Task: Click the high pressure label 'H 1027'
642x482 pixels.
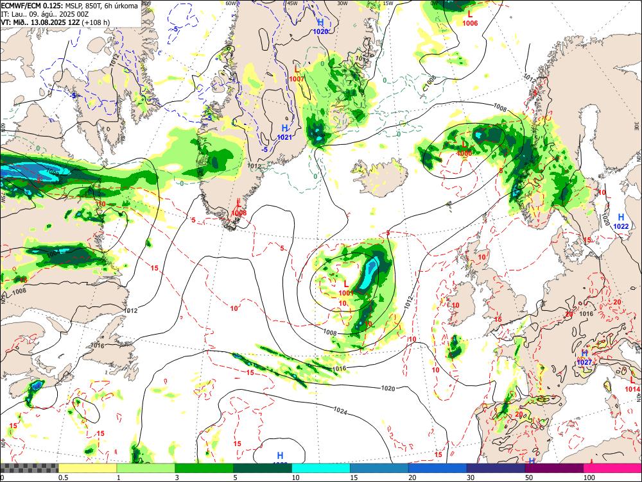Action: (585, 358)
